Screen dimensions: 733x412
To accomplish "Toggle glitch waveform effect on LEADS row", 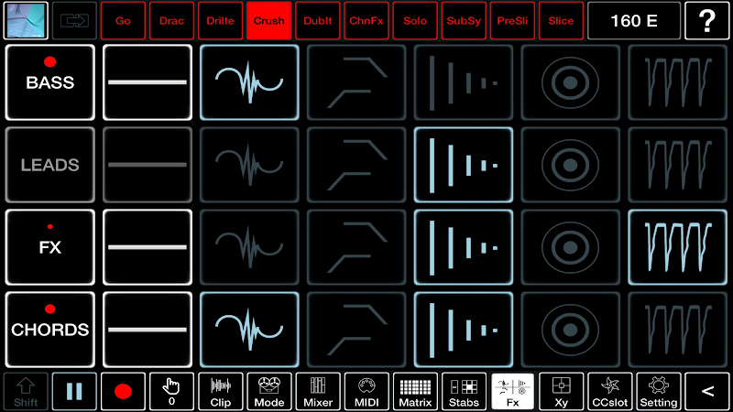I will click(x=249, y=165).
